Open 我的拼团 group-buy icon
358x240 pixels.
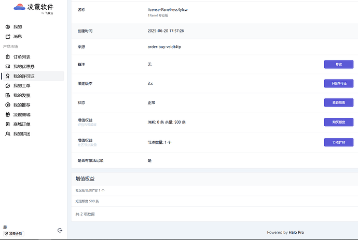[8, 134]
